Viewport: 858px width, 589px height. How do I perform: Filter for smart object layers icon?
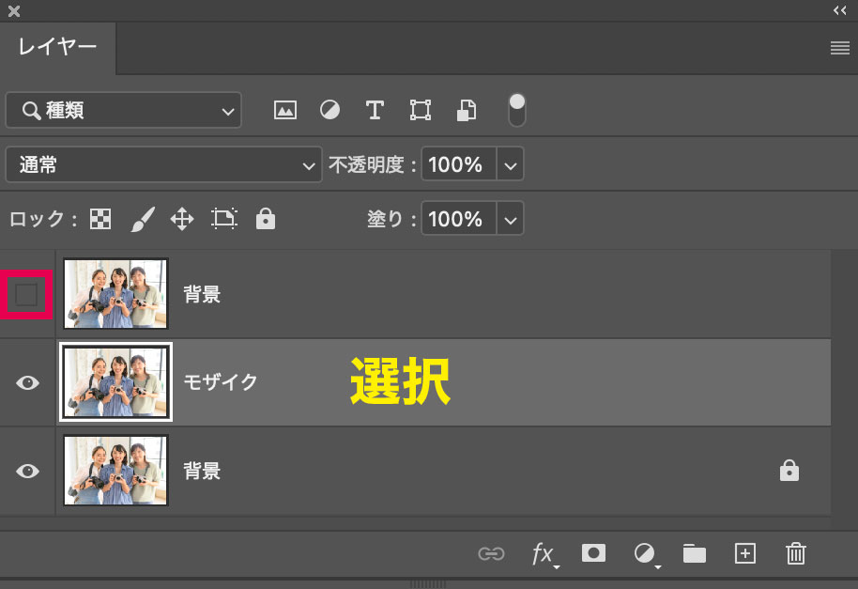point(467,110)
